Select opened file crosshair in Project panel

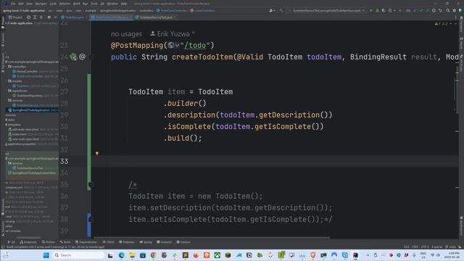point(28,17)
